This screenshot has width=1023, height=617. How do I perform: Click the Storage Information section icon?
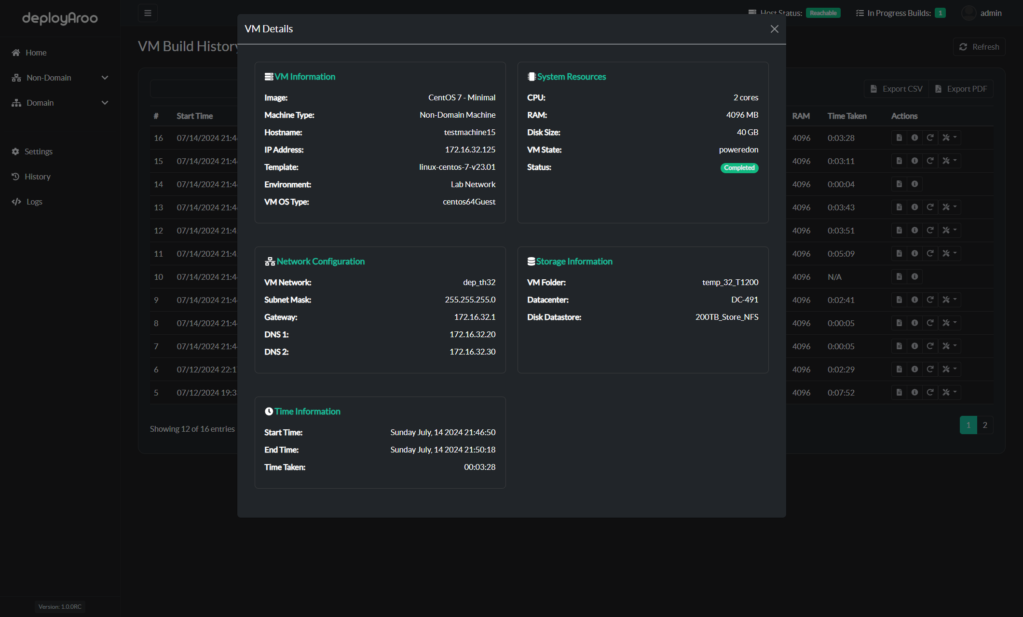(531, 261)
